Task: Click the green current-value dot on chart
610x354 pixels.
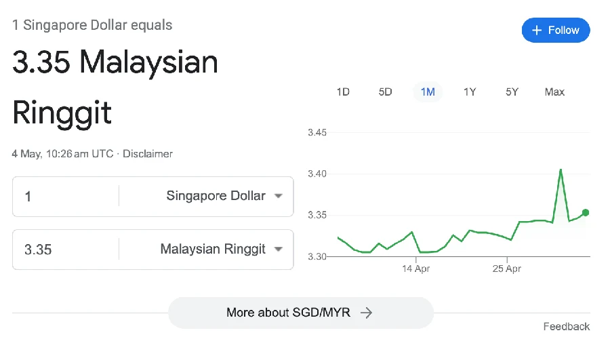Action: click(586, 212)
